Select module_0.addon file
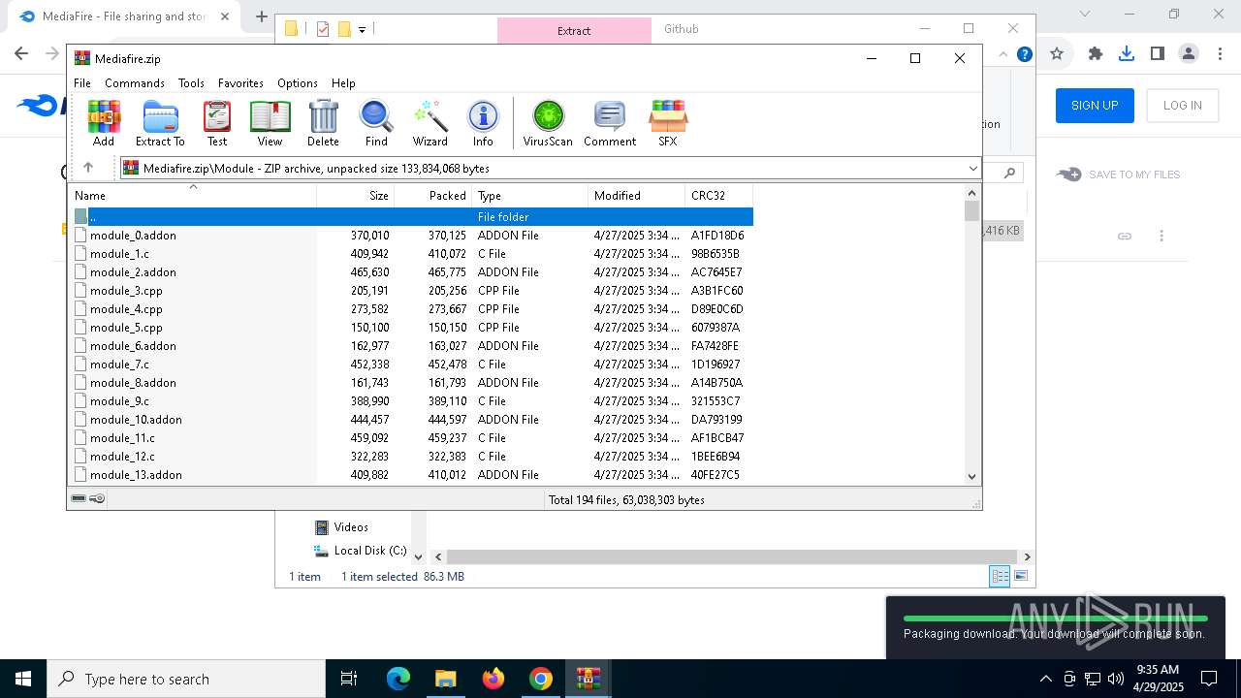1241x698 pixels. [x=413, y=235]
